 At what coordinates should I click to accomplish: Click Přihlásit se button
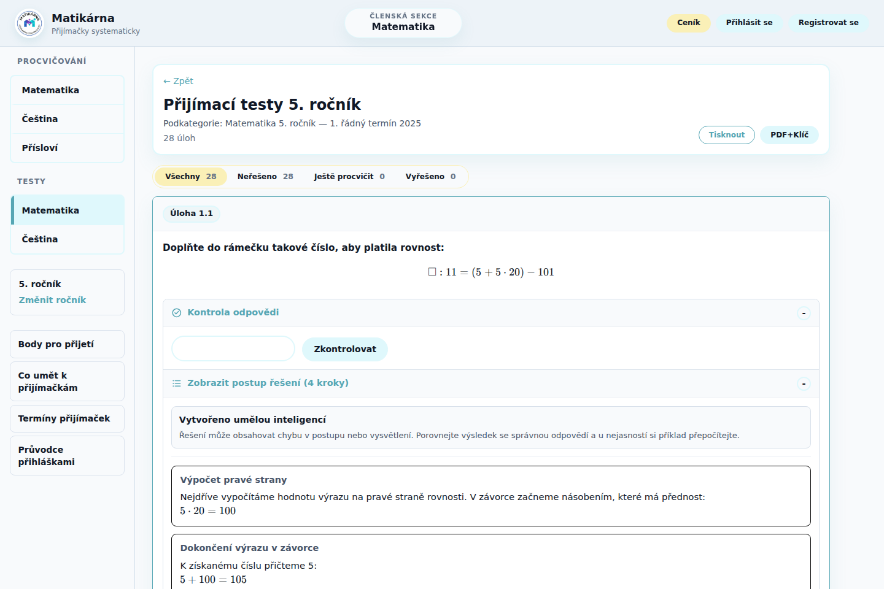pyautogui.click(x=749, y=23)
